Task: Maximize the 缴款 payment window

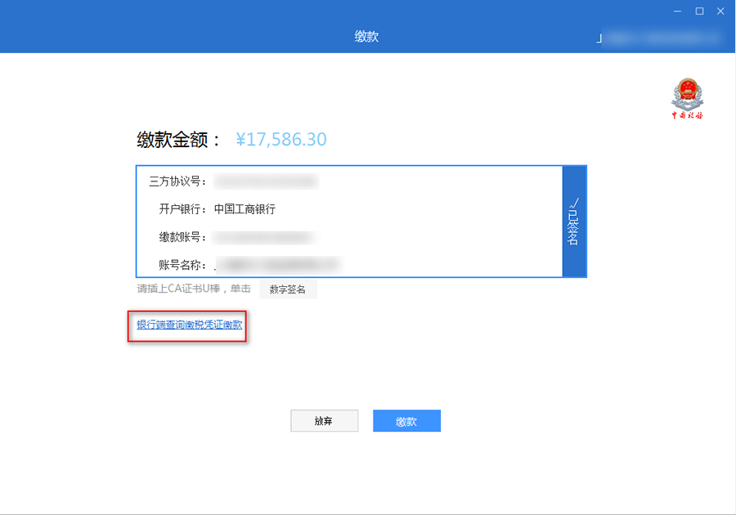Action: [x=699, y=11]
